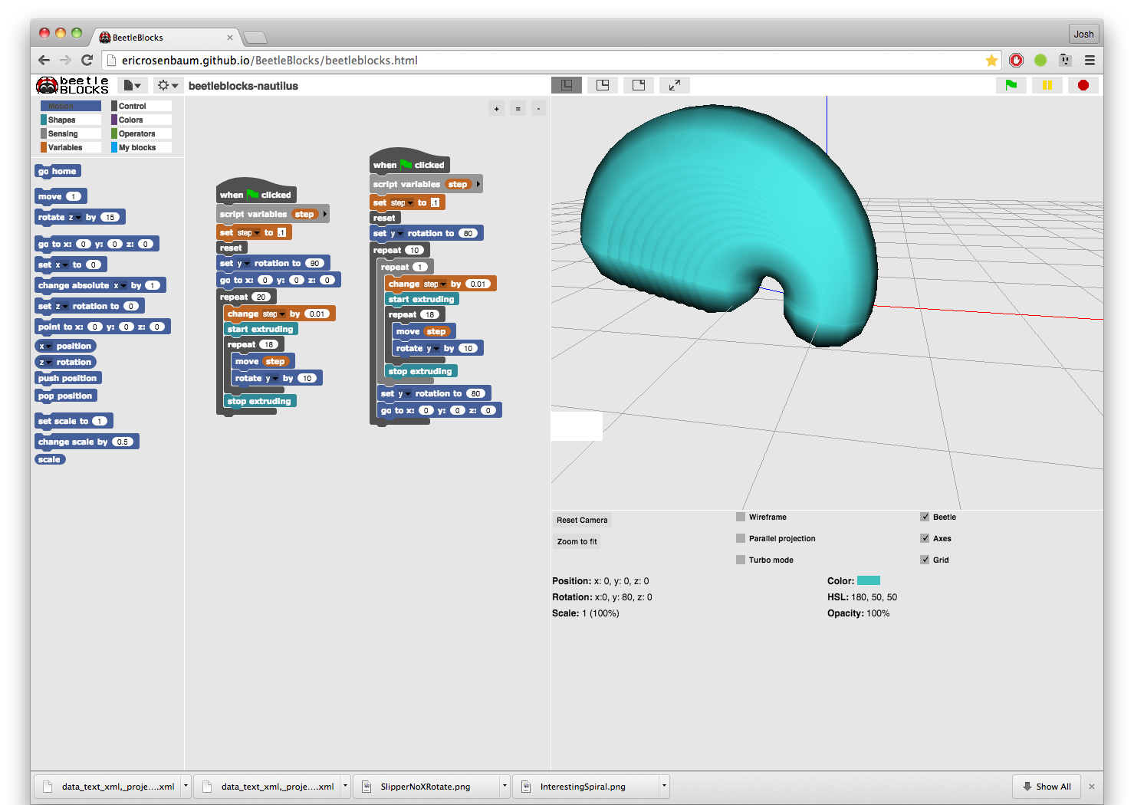The height and width of the screenshot is (805, 1134).
Task: Turn on Parallel projection
Action: [x=740, y=538]
